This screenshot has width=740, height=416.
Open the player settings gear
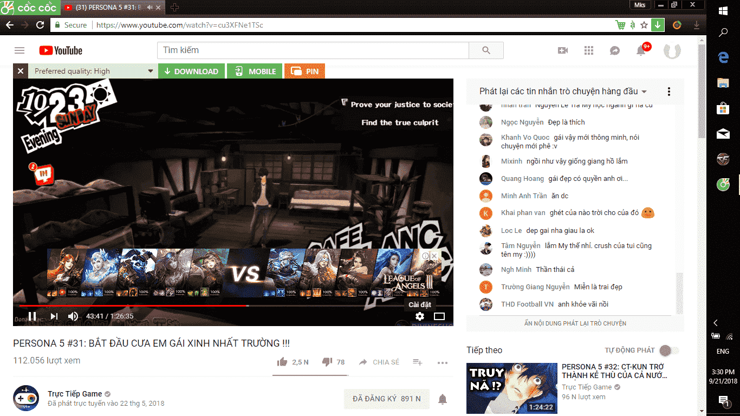click(x=420, y=316)
